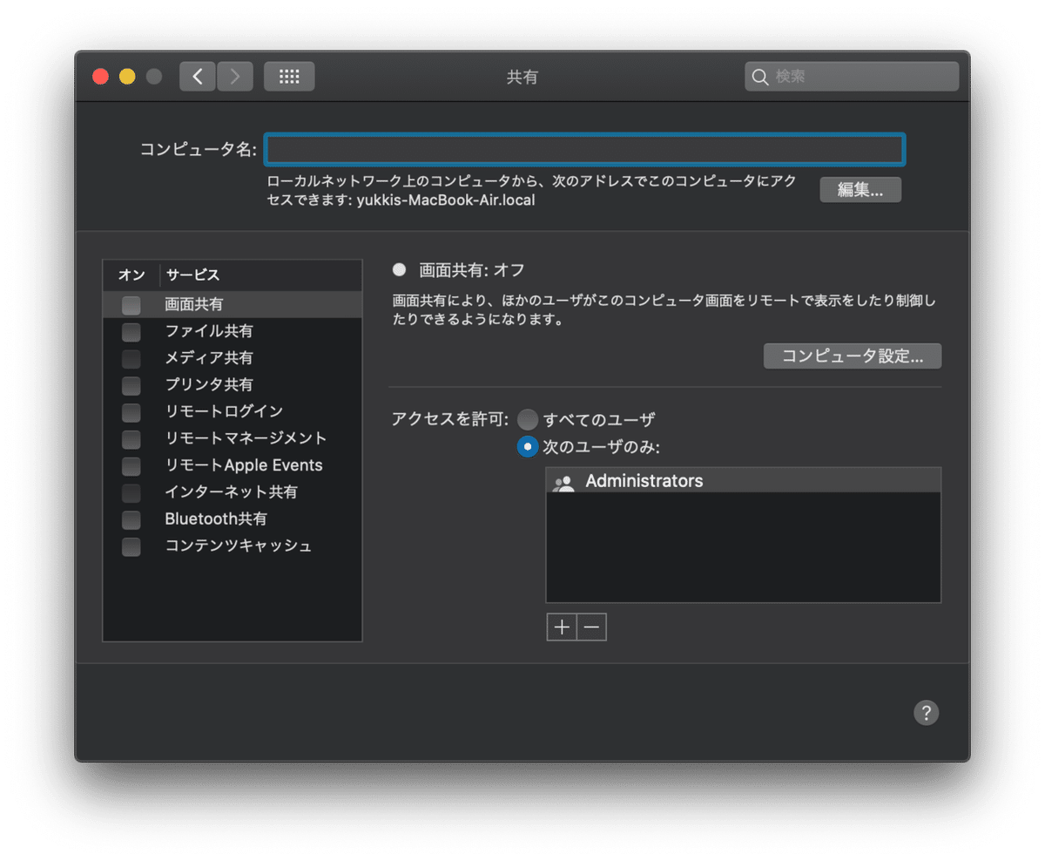Click the 検索 search field
The image size is (1045, 861).
(852, 77)
